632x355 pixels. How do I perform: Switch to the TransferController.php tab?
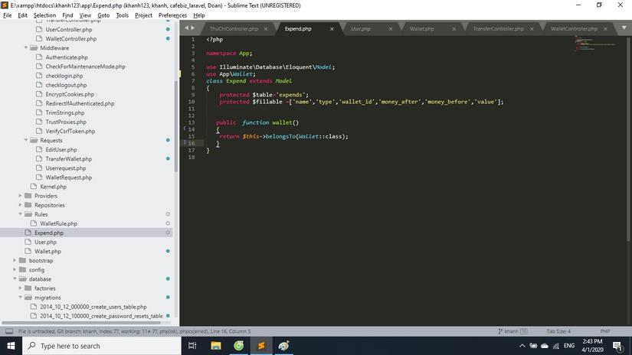[498, 29]
